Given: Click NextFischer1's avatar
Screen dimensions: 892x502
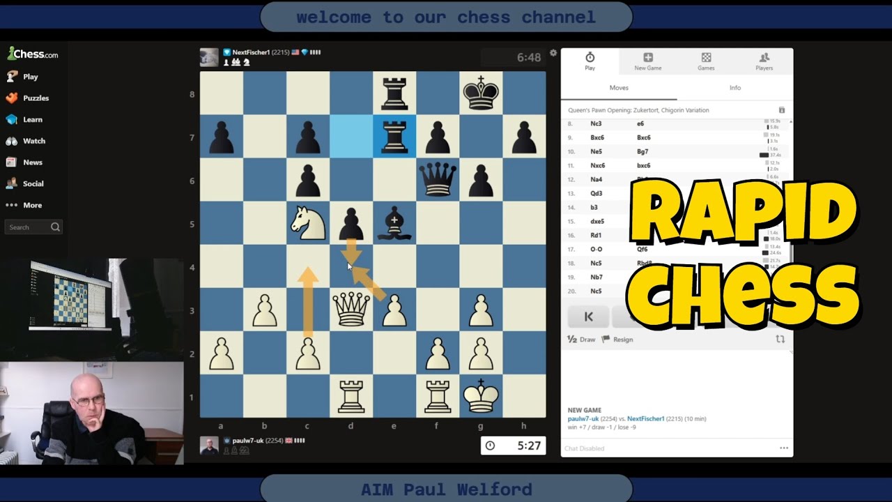Looking at the screenshot, I should pos(209,57).
